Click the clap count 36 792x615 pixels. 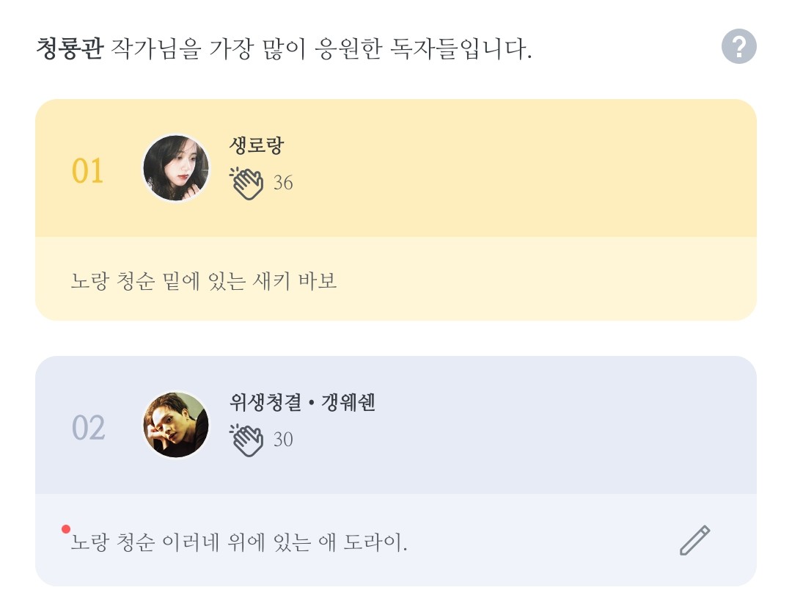[283, 183]
